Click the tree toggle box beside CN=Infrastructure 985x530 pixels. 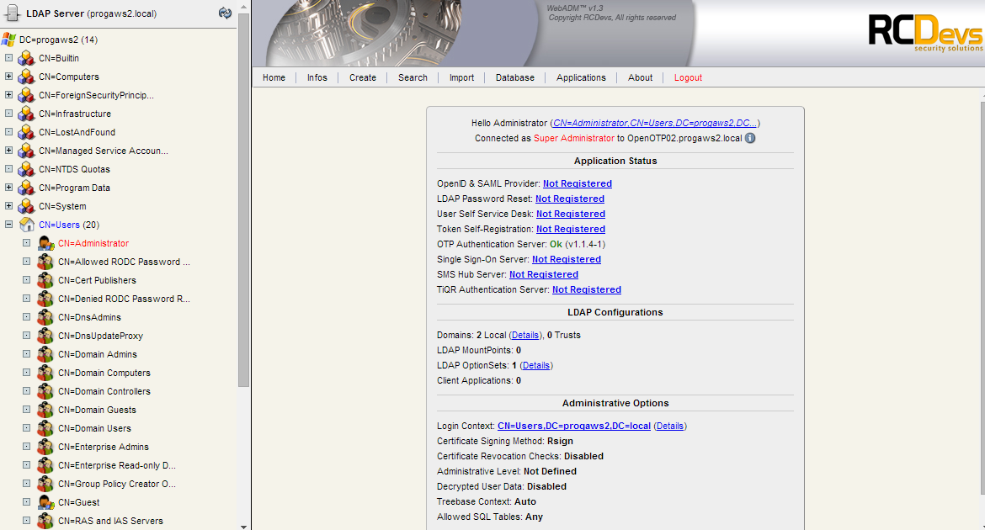[8, 114]
